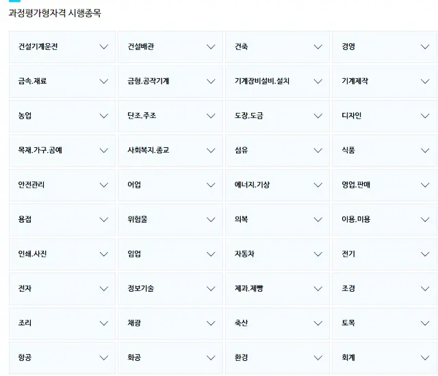This screenshot has width=438, height=376.
Task: Open the 건축 accordion section
Action: click(277, 47)
